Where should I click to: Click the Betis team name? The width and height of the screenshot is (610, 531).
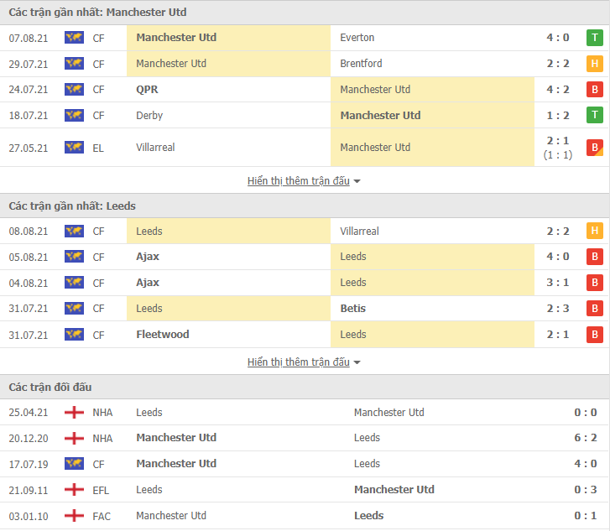[x=353, y=309]
